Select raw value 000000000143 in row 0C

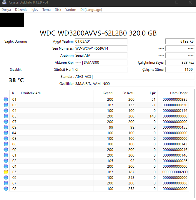point(175,144)
